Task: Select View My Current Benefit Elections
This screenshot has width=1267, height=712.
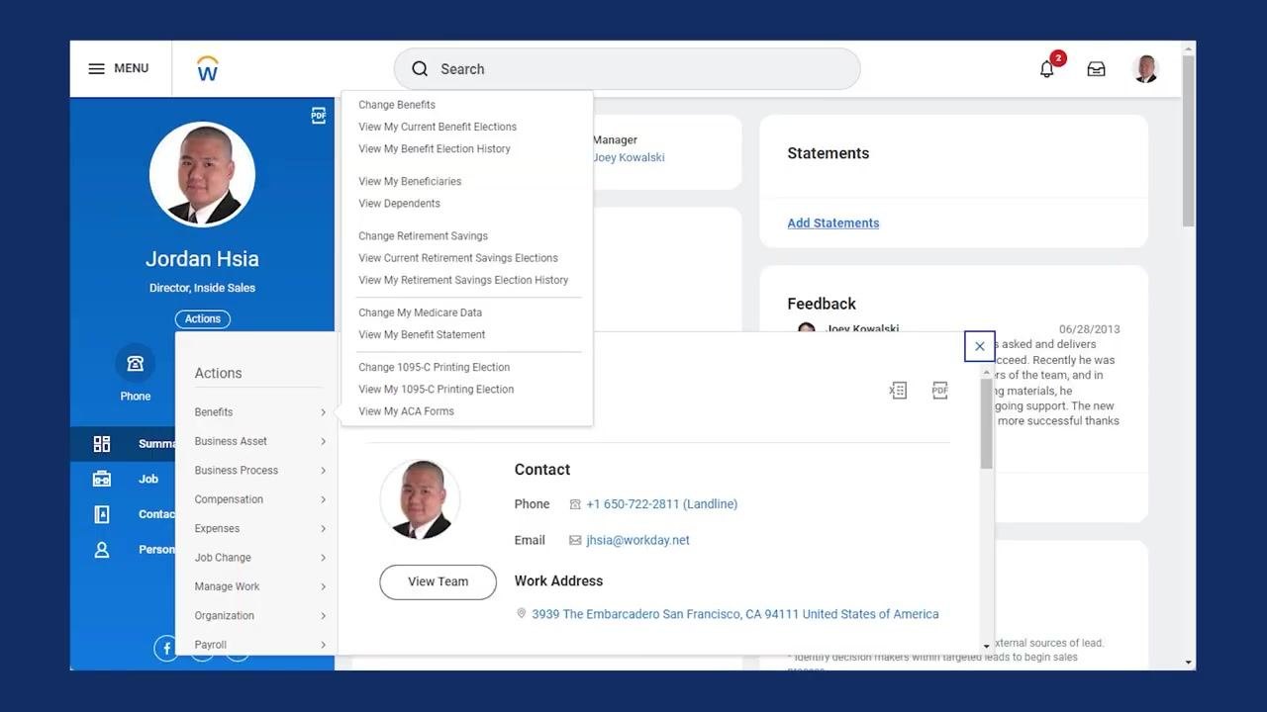Action: [438, 127]
